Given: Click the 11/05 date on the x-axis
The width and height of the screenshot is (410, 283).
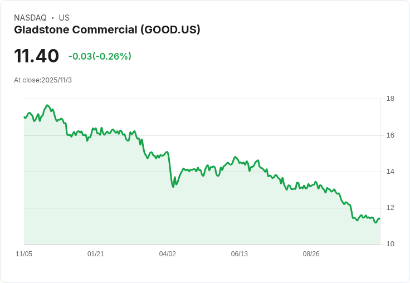Looking at the screenshot, I should (x=24, y=254).
